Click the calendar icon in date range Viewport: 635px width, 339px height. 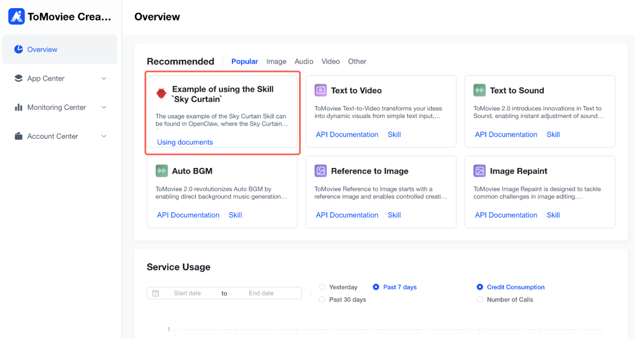tap(156, 293)
